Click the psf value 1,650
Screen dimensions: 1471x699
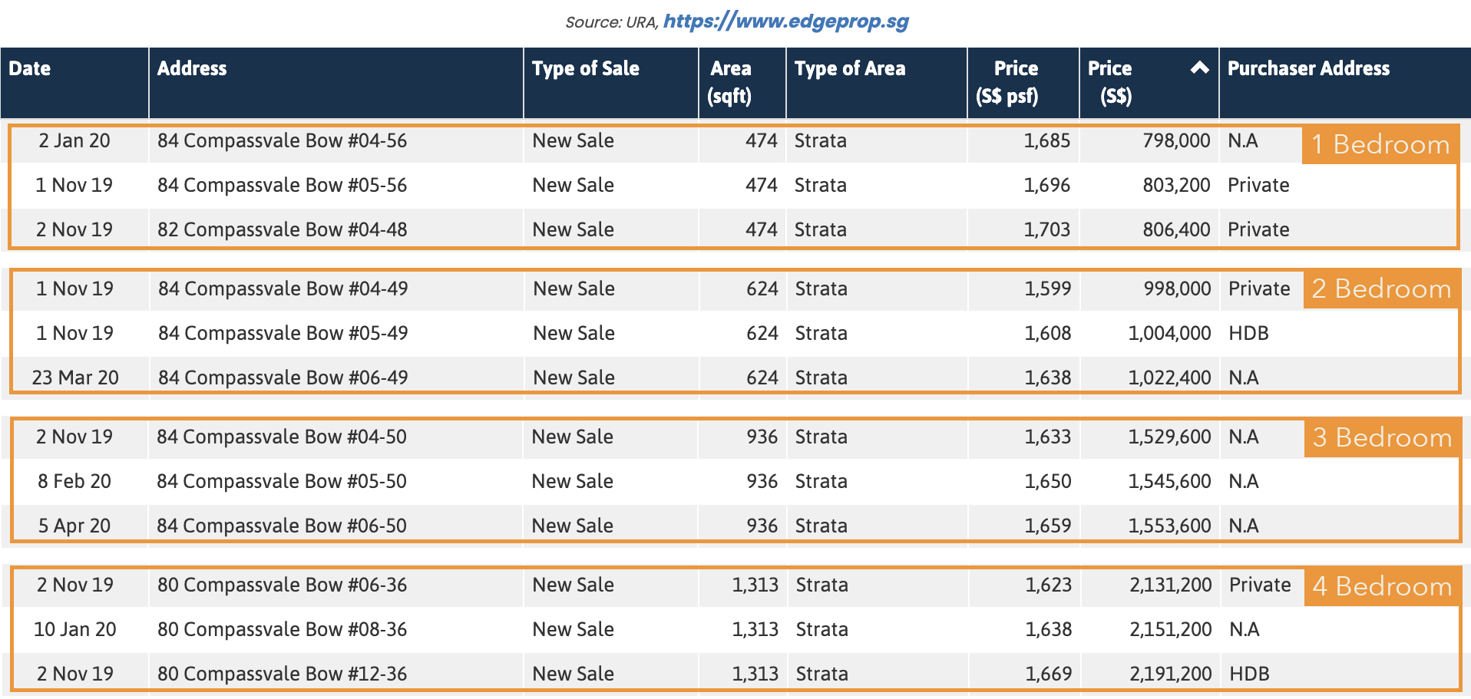tap(1048, 482)
